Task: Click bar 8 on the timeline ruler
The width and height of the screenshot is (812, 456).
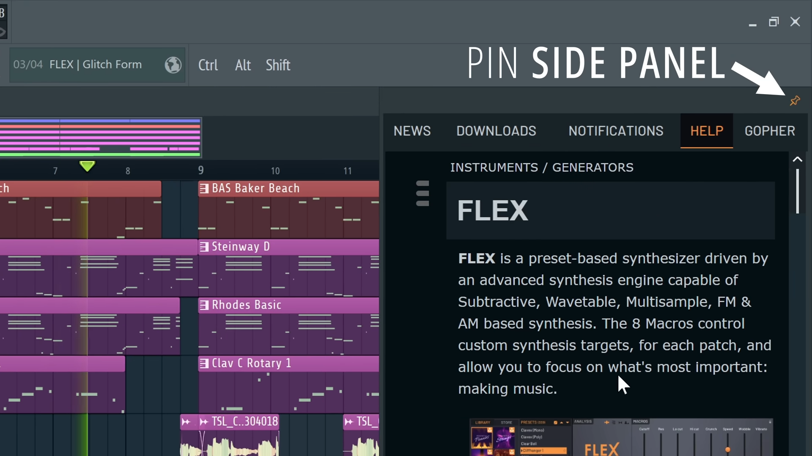Action: coord(128,171)
